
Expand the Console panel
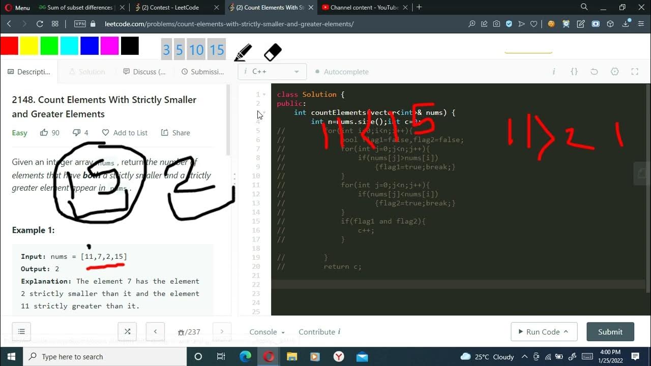pyautogui.click(x=267, y=332)
